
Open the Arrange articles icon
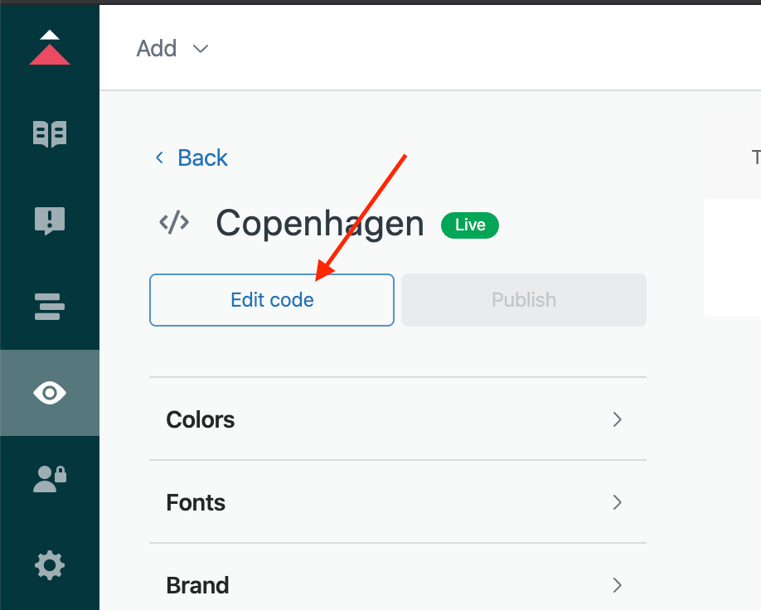click(50, 307)
